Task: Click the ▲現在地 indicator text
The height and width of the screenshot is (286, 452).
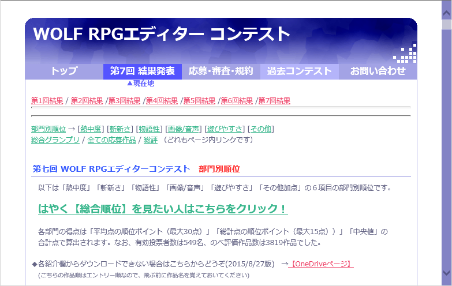Action: [x=140, y=84]
